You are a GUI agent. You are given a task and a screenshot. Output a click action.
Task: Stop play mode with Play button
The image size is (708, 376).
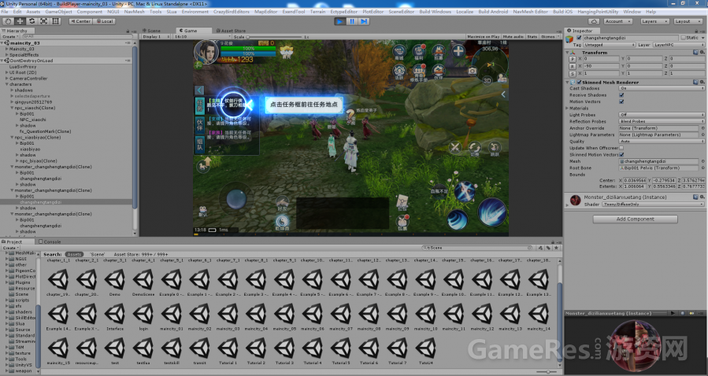click(x=340, y=21)
